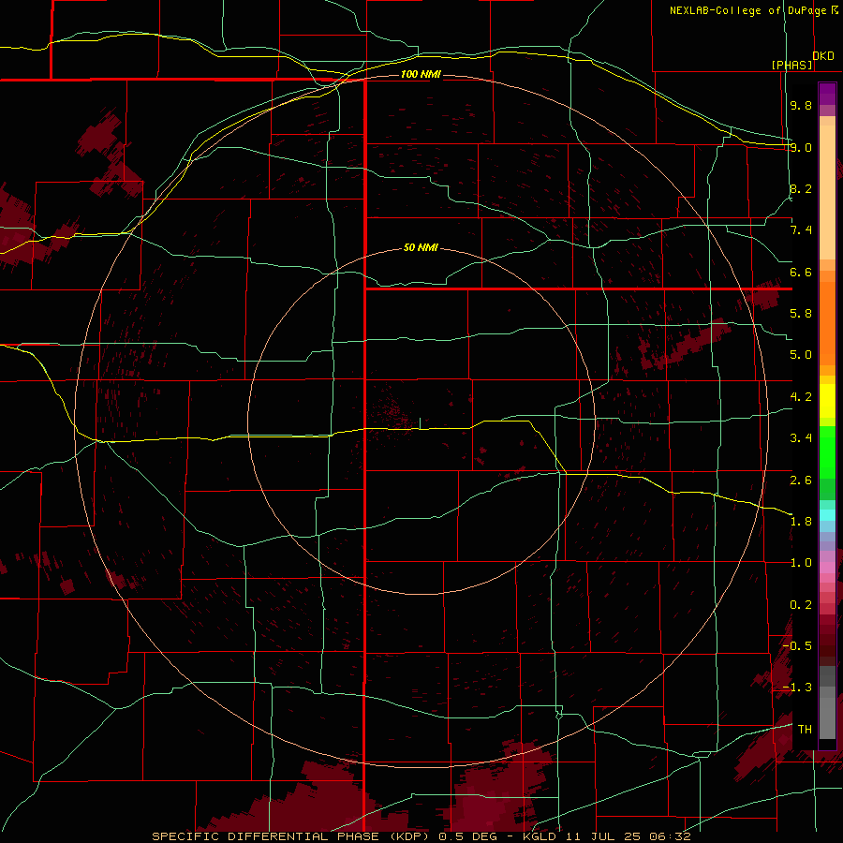Image resolution: width=843 pixels, height=843 pixels.
Task: Select the 5.0 scale value
Action: point(801,355)
